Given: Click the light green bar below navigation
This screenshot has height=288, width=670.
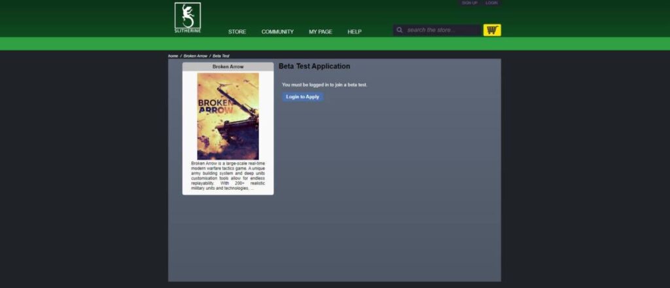Looking at the screenshot, I should (x=335, y=44).
